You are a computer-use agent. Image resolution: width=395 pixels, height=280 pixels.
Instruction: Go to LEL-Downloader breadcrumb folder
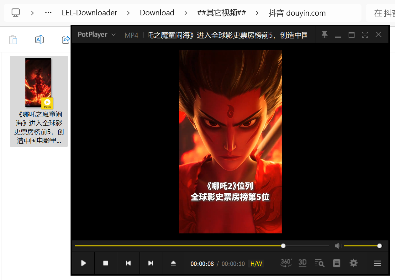[89, 13]
